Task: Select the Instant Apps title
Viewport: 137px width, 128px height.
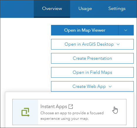Action: pyautogui.click(x=54, y=107)
